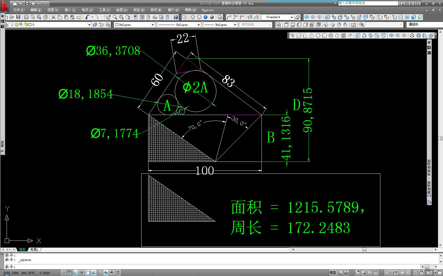Open the 格式(O) menu
This screenshot has width=443, height=276.
coord(87,10)
